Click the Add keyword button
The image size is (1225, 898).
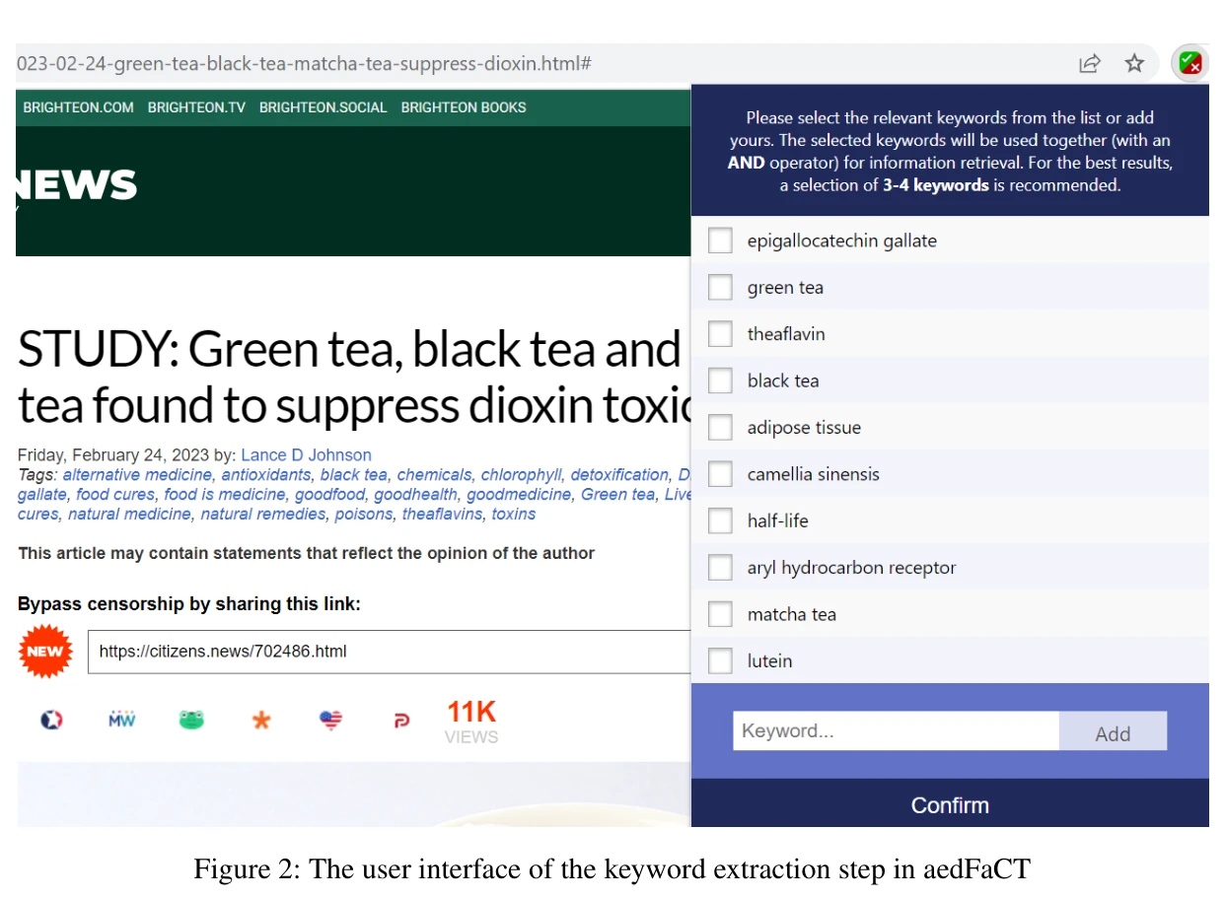click(x=1113, y=732)
